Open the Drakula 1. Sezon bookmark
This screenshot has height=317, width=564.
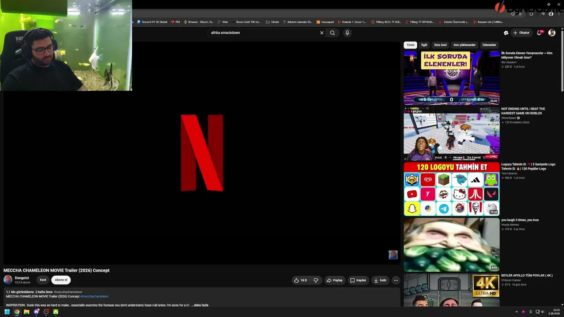pyautogui.click(x=352, y=22)
